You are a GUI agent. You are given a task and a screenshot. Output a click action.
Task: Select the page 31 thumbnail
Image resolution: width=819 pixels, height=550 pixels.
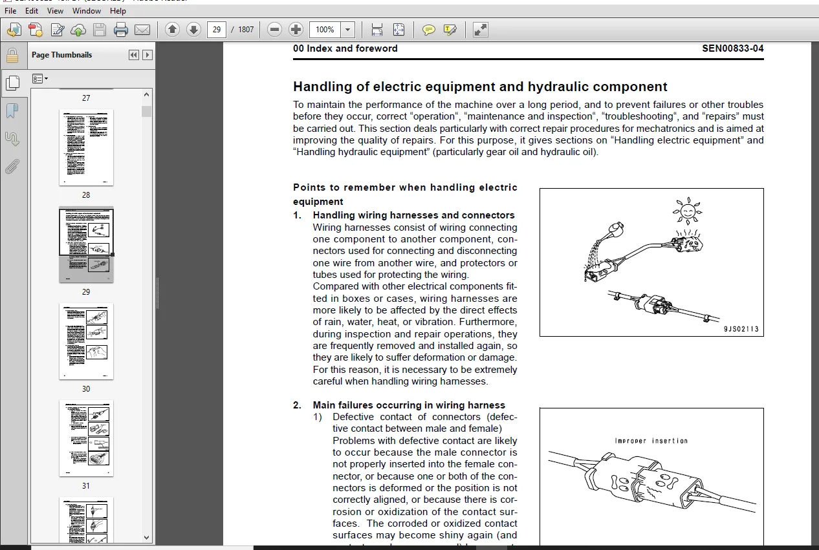[86, 438]
